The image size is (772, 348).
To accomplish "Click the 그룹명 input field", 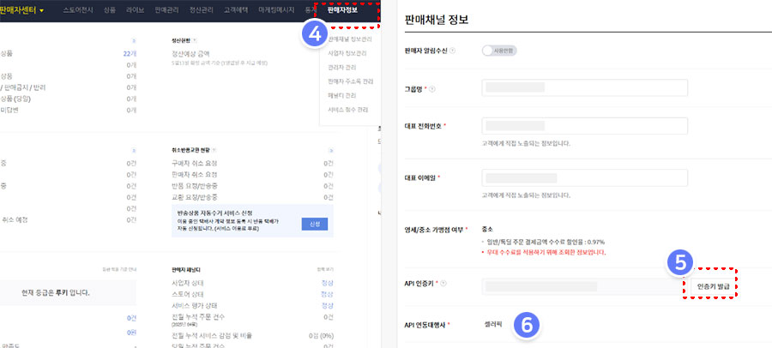I will 584,87.
